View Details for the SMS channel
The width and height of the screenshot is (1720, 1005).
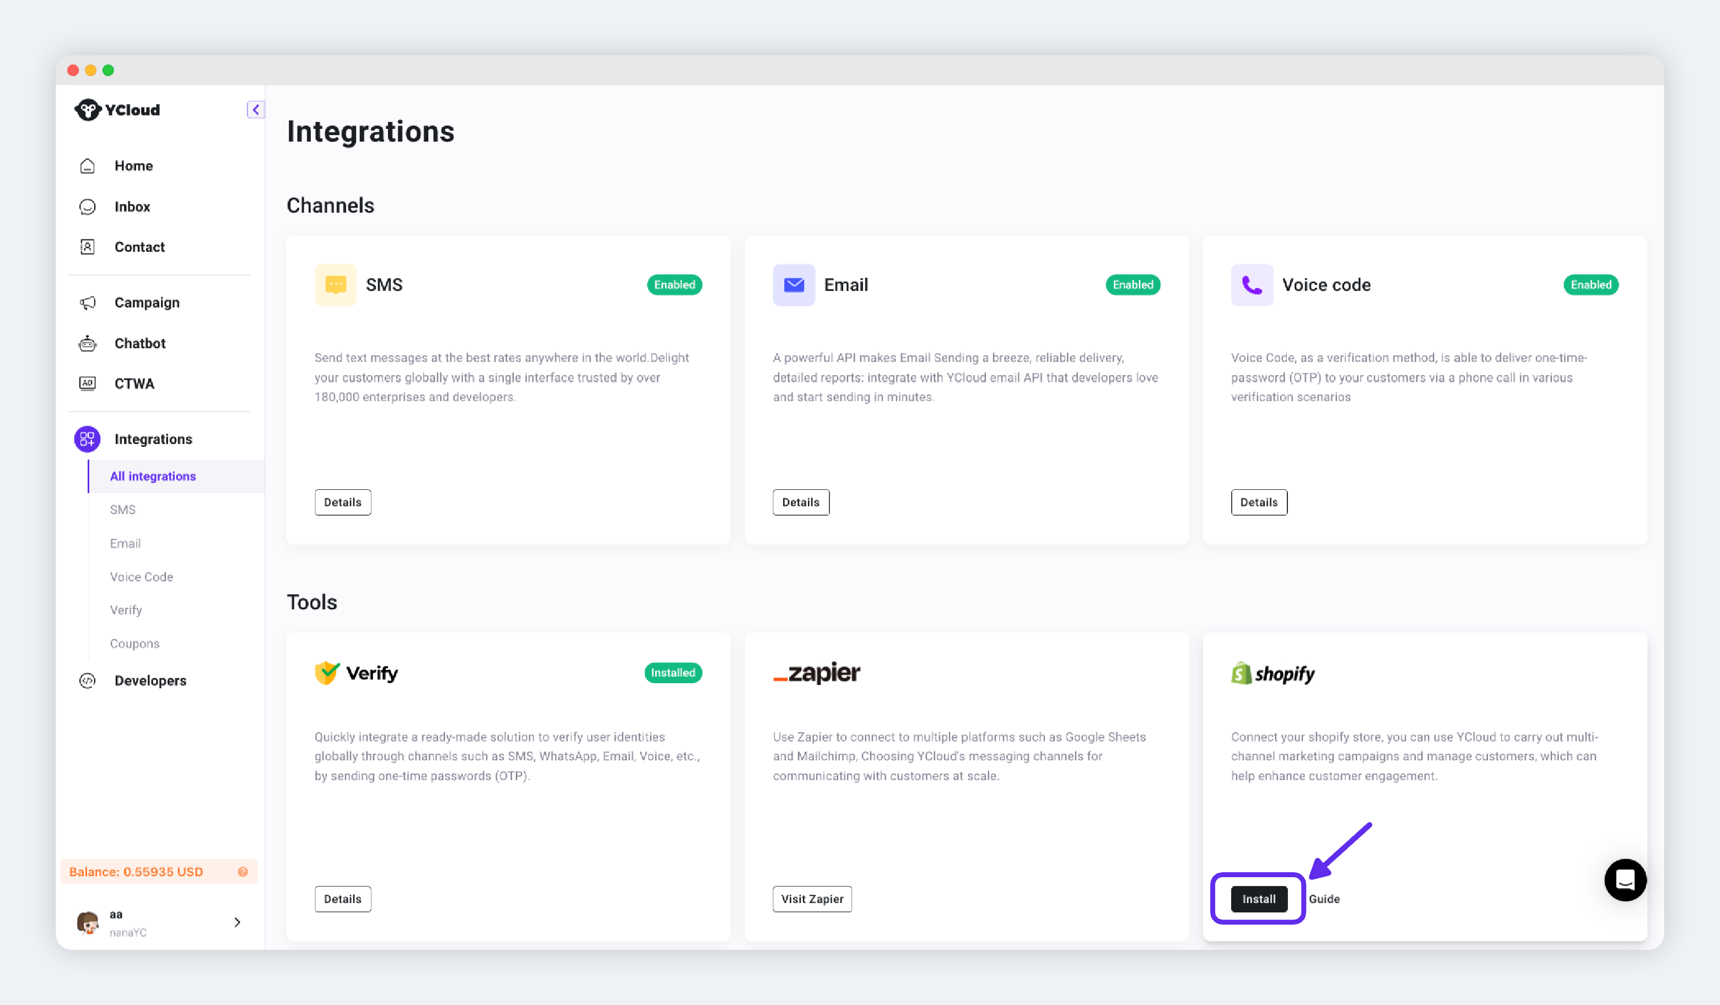pyautogui.click(x=343, y=502)
